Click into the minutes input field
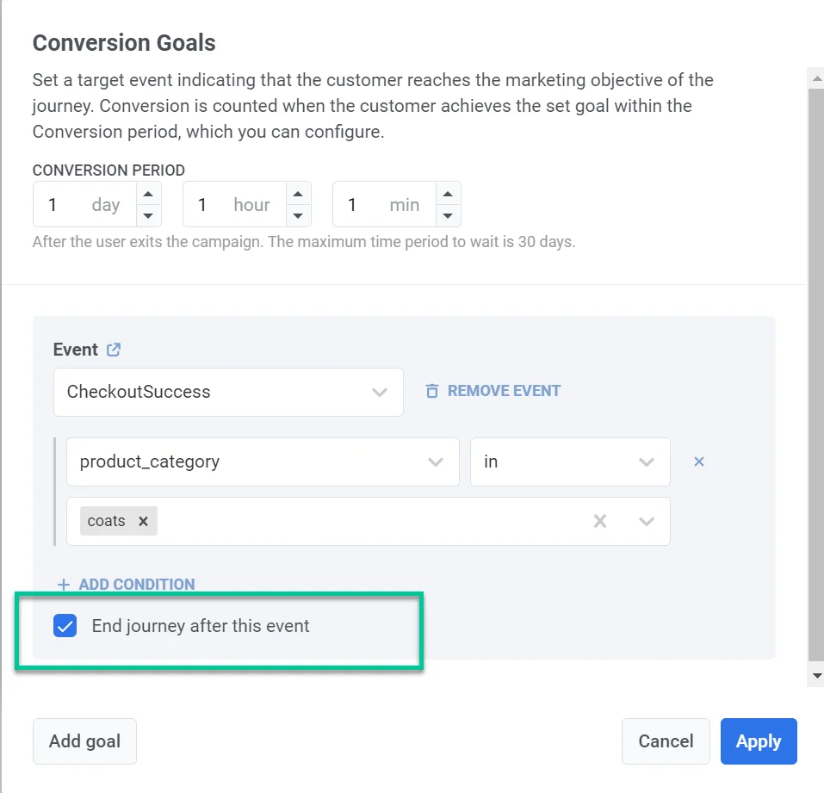The image size is (824, 793). 360,205
